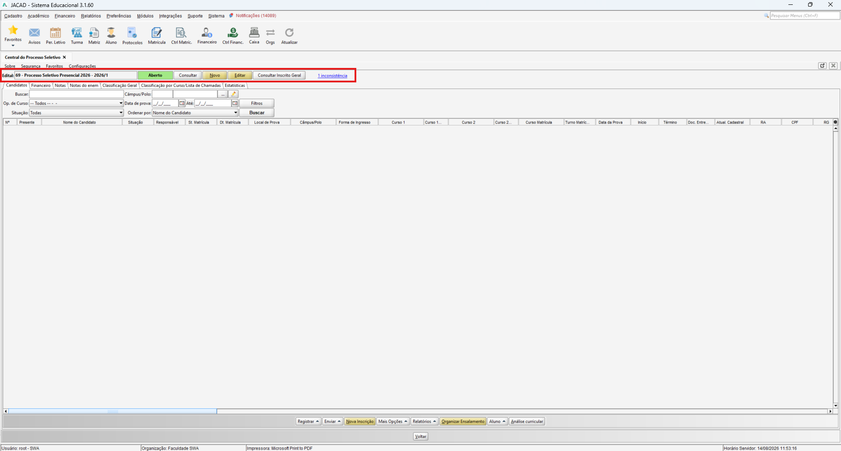
Task: Open the Registrar dropdown button
Action: [308, 422]
